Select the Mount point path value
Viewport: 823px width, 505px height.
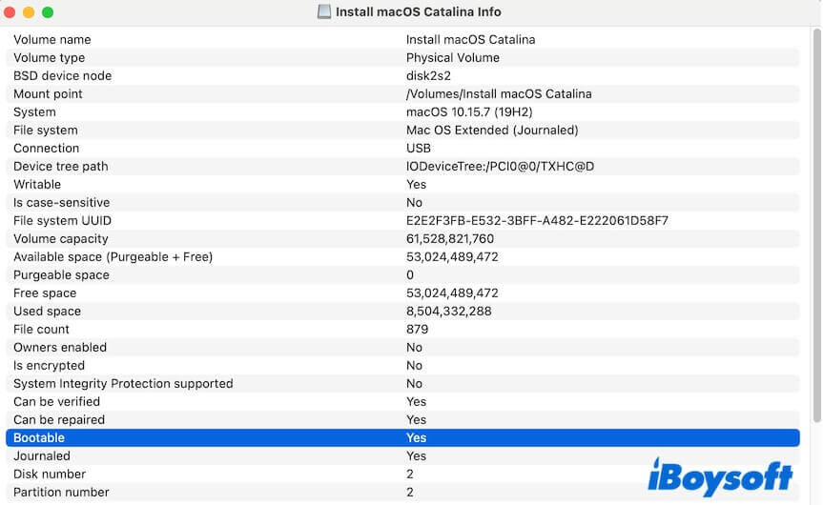point(499,94)
